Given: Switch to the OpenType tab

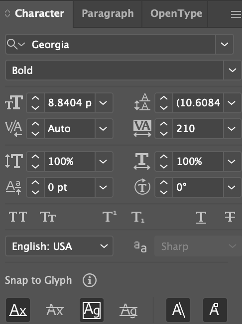Looking at the screenshot, I should [176, 13].
